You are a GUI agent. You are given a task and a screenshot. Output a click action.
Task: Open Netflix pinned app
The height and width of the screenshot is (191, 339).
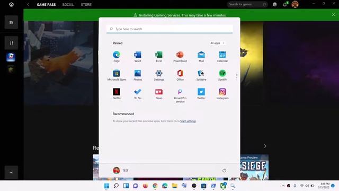point(117,94)
